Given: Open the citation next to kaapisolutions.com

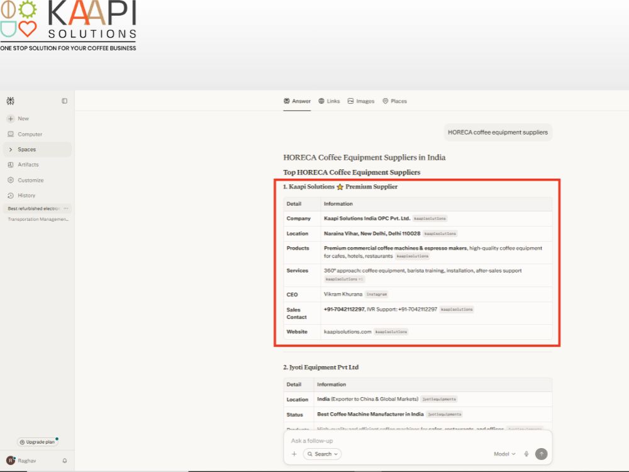Looking at the screenshot, I should 391,332.
